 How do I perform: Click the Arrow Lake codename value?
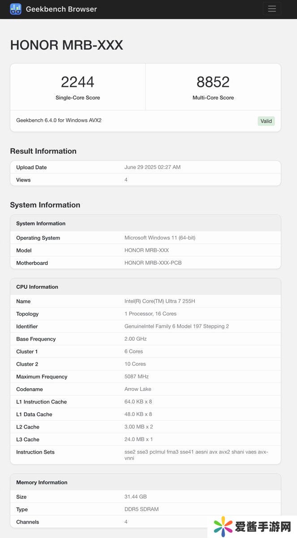point(138,389)
